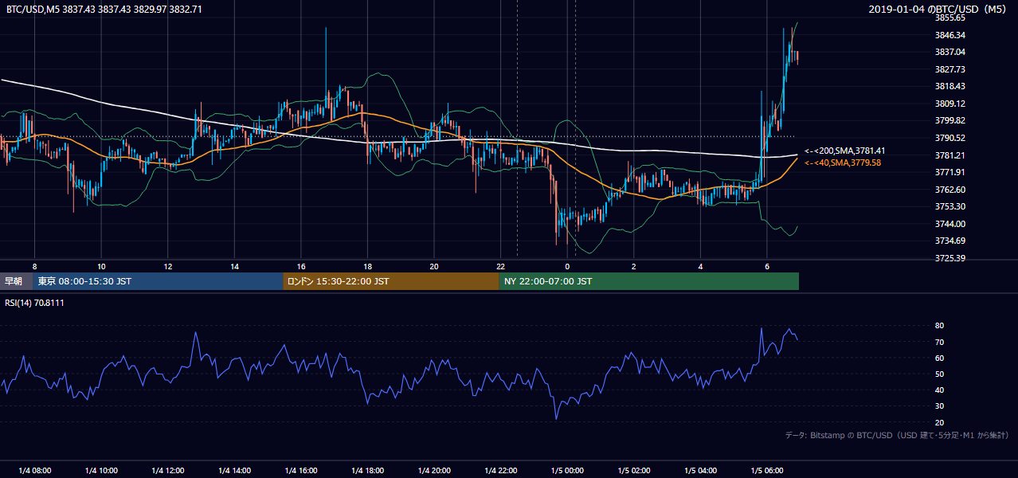Image resolution: width=1018 pixels, height=478 pixels.
Task: Select the 40 SMA 3779.58 label
Action: 843,163
